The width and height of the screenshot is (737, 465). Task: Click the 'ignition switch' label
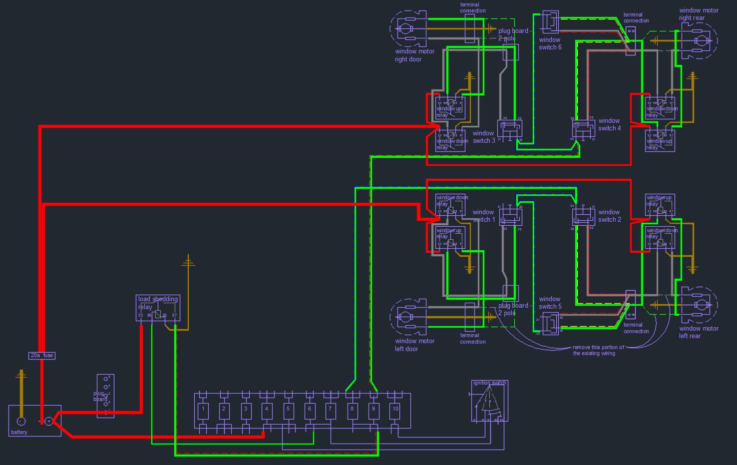[489, 383]
